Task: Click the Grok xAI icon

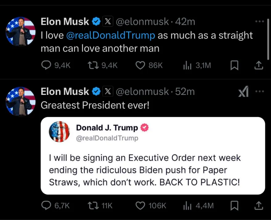Action: 243,92
